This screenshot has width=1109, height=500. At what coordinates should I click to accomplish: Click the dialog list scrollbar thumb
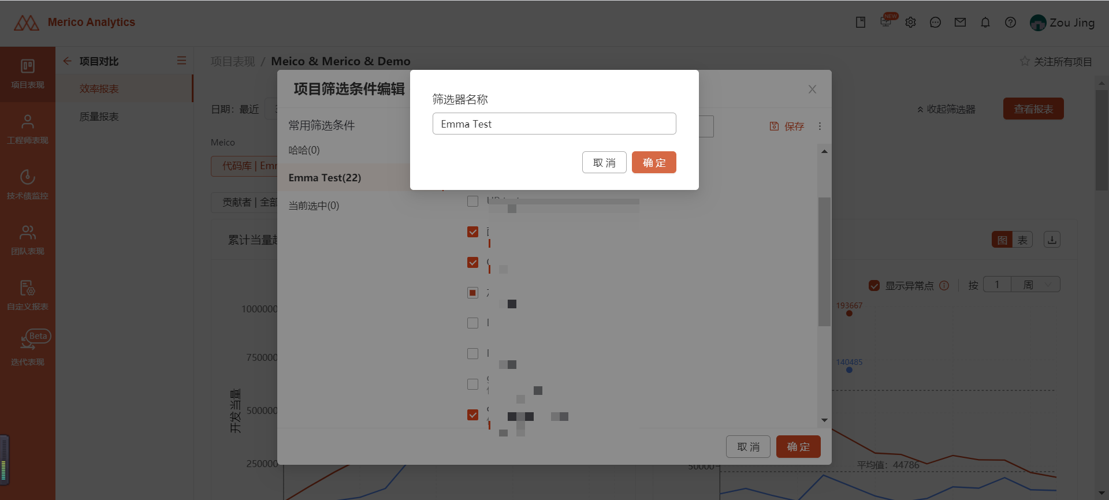[x=824, y=262]
